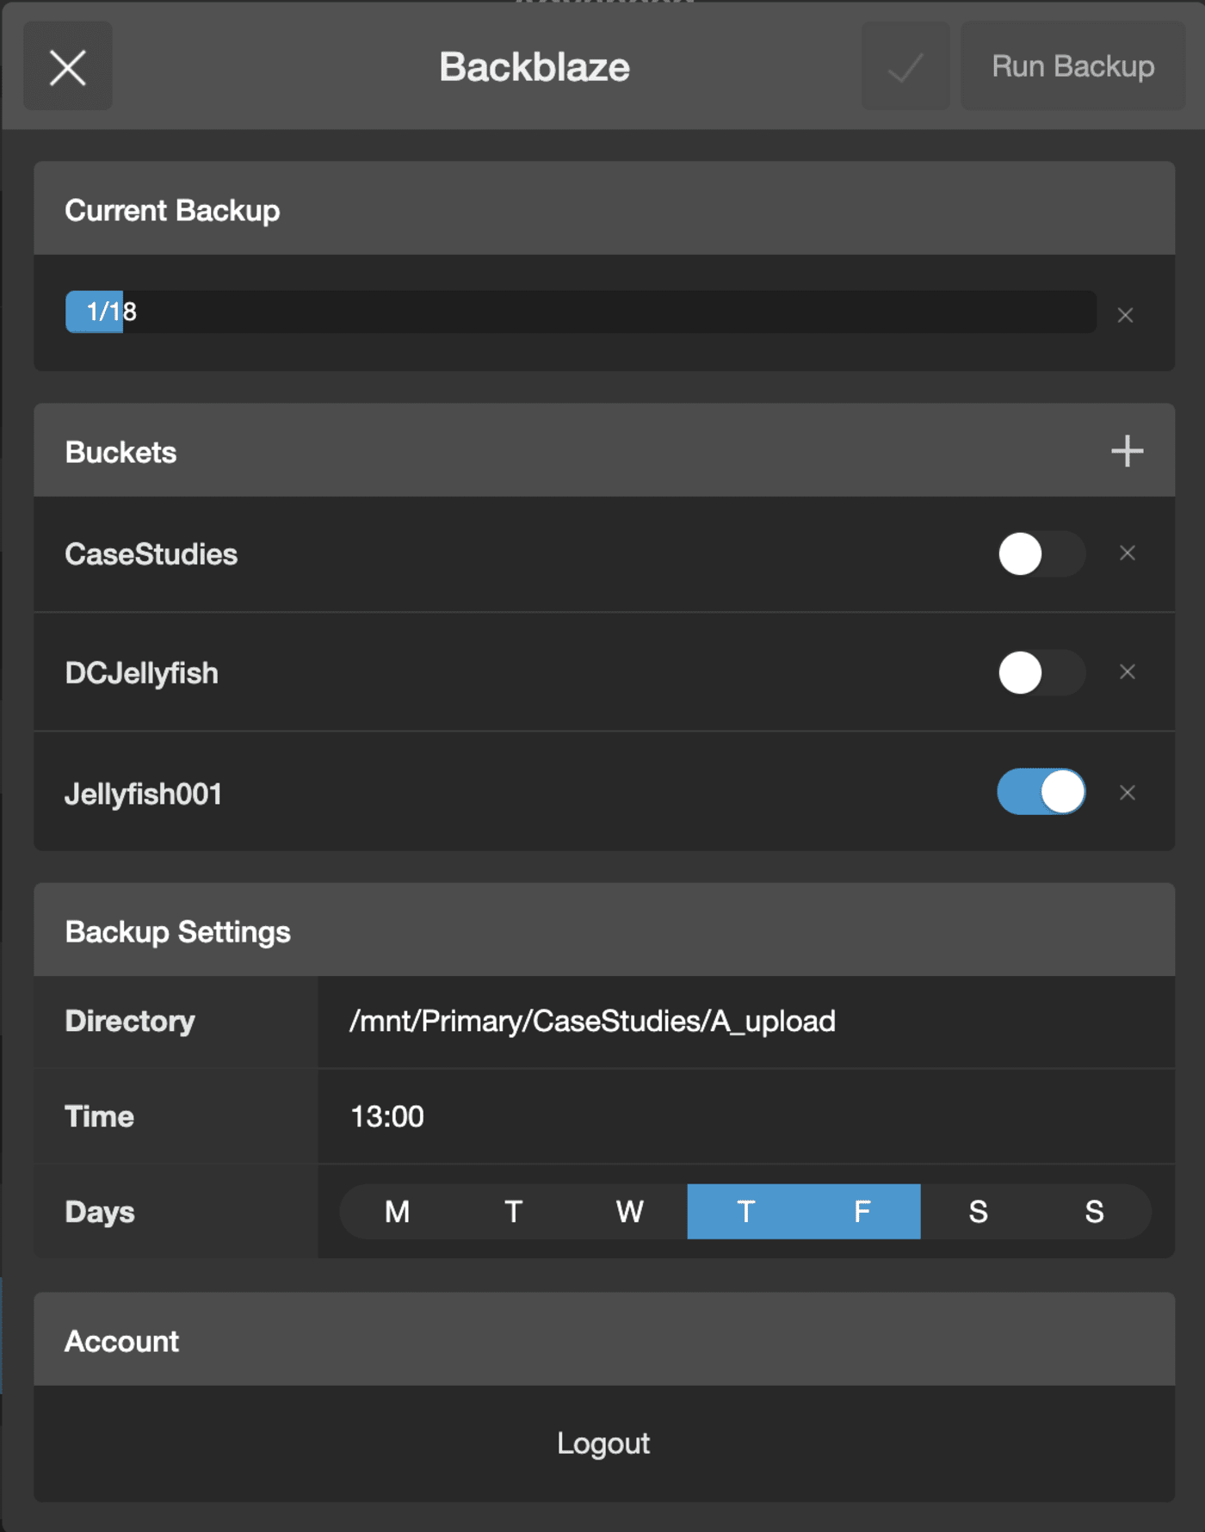The image size is (1205, 1532).
Task: Disable the Jellyfish001 bucket toggle
Action: click(x=1041, y=792)
